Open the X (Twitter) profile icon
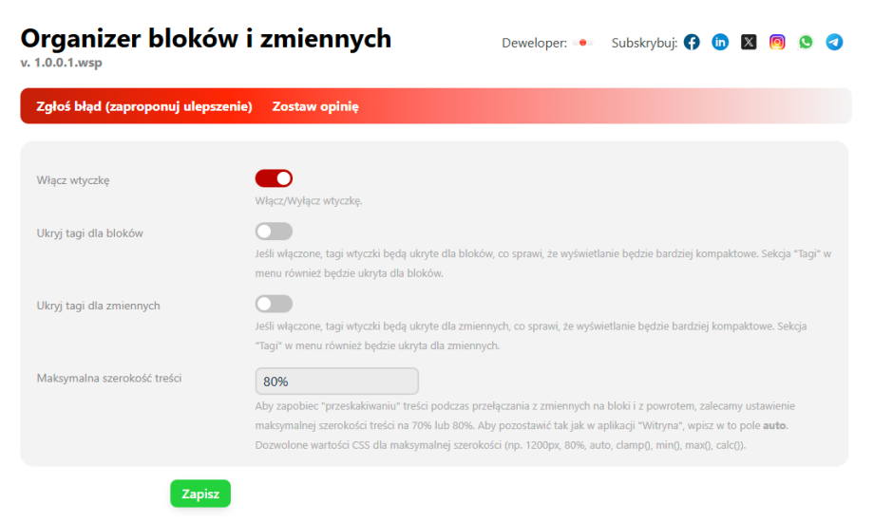874x522 pixels. (749, 42)
